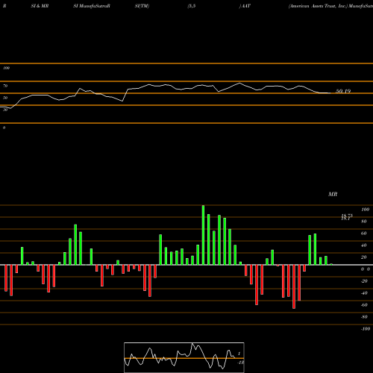Click the '100' label on the MR axis

coord(365,210)
